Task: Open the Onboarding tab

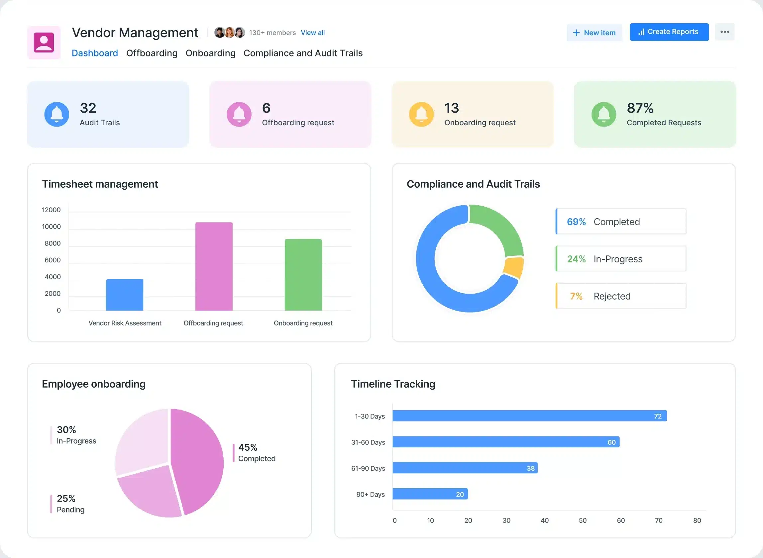Action: [210, 53]
